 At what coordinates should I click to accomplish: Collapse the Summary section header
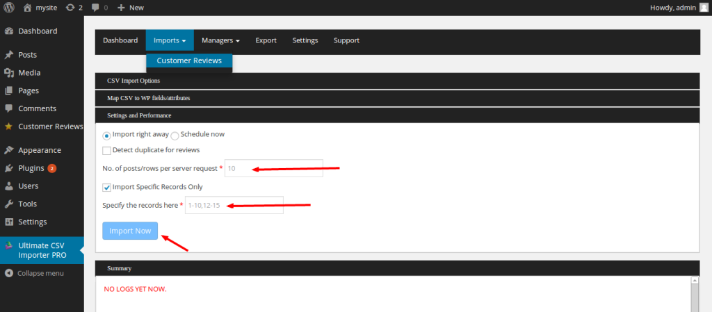[x=397, y=268]
